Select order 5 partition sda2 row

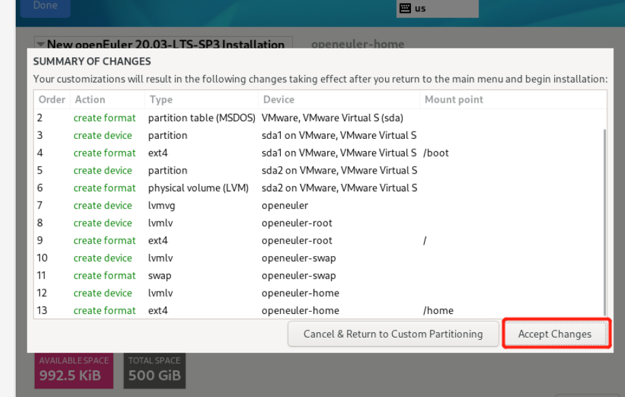tap(319, 170)
